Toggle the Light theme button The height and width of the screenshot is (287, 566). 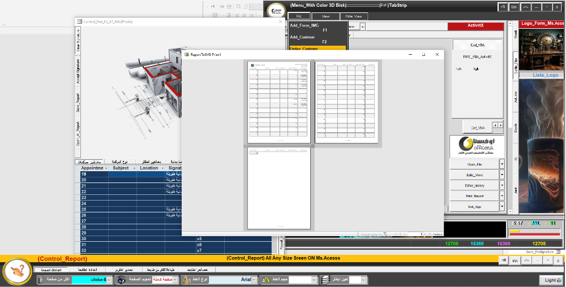(x=550, y=280)
